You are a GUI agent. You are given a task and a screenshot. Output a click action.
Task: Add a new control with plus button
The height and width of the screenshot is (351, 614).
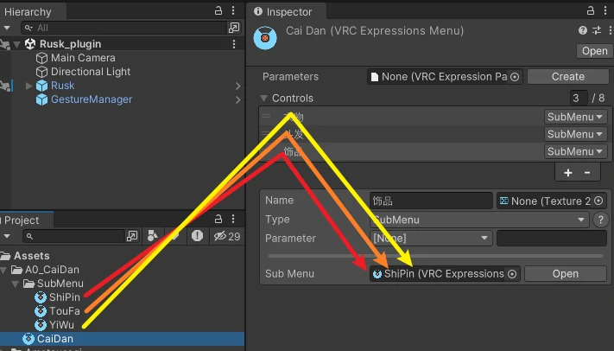click(568, 173)
